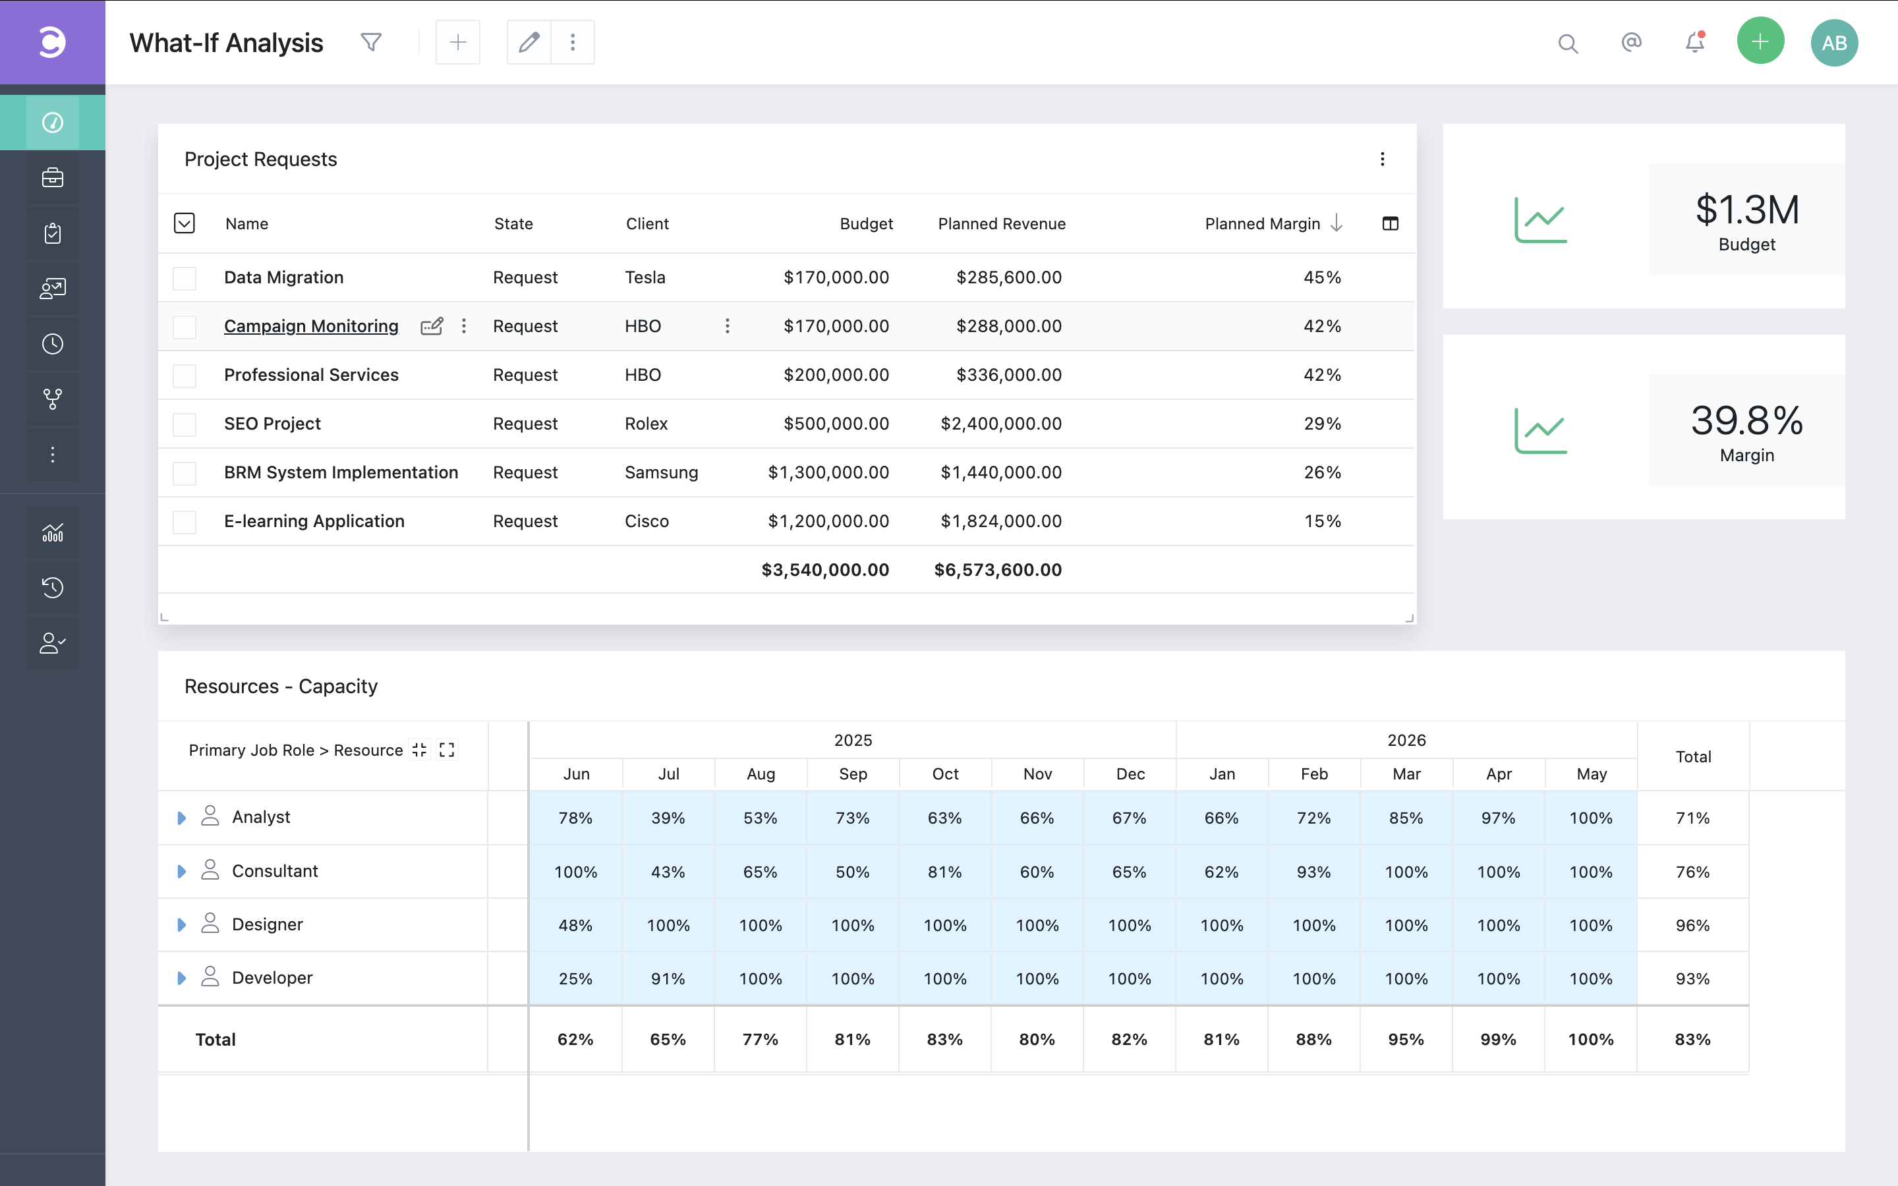This screenshot has width=1898, height=1186.
Task: Open the notifications bell
Action: [x=1694, y=42]
